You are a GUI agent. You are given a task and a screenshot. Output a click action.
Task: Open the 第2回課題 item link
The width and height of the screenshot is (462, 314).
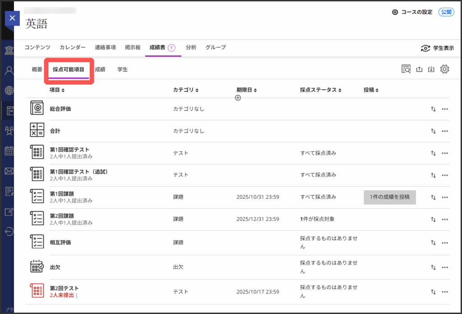click(62, 216)
